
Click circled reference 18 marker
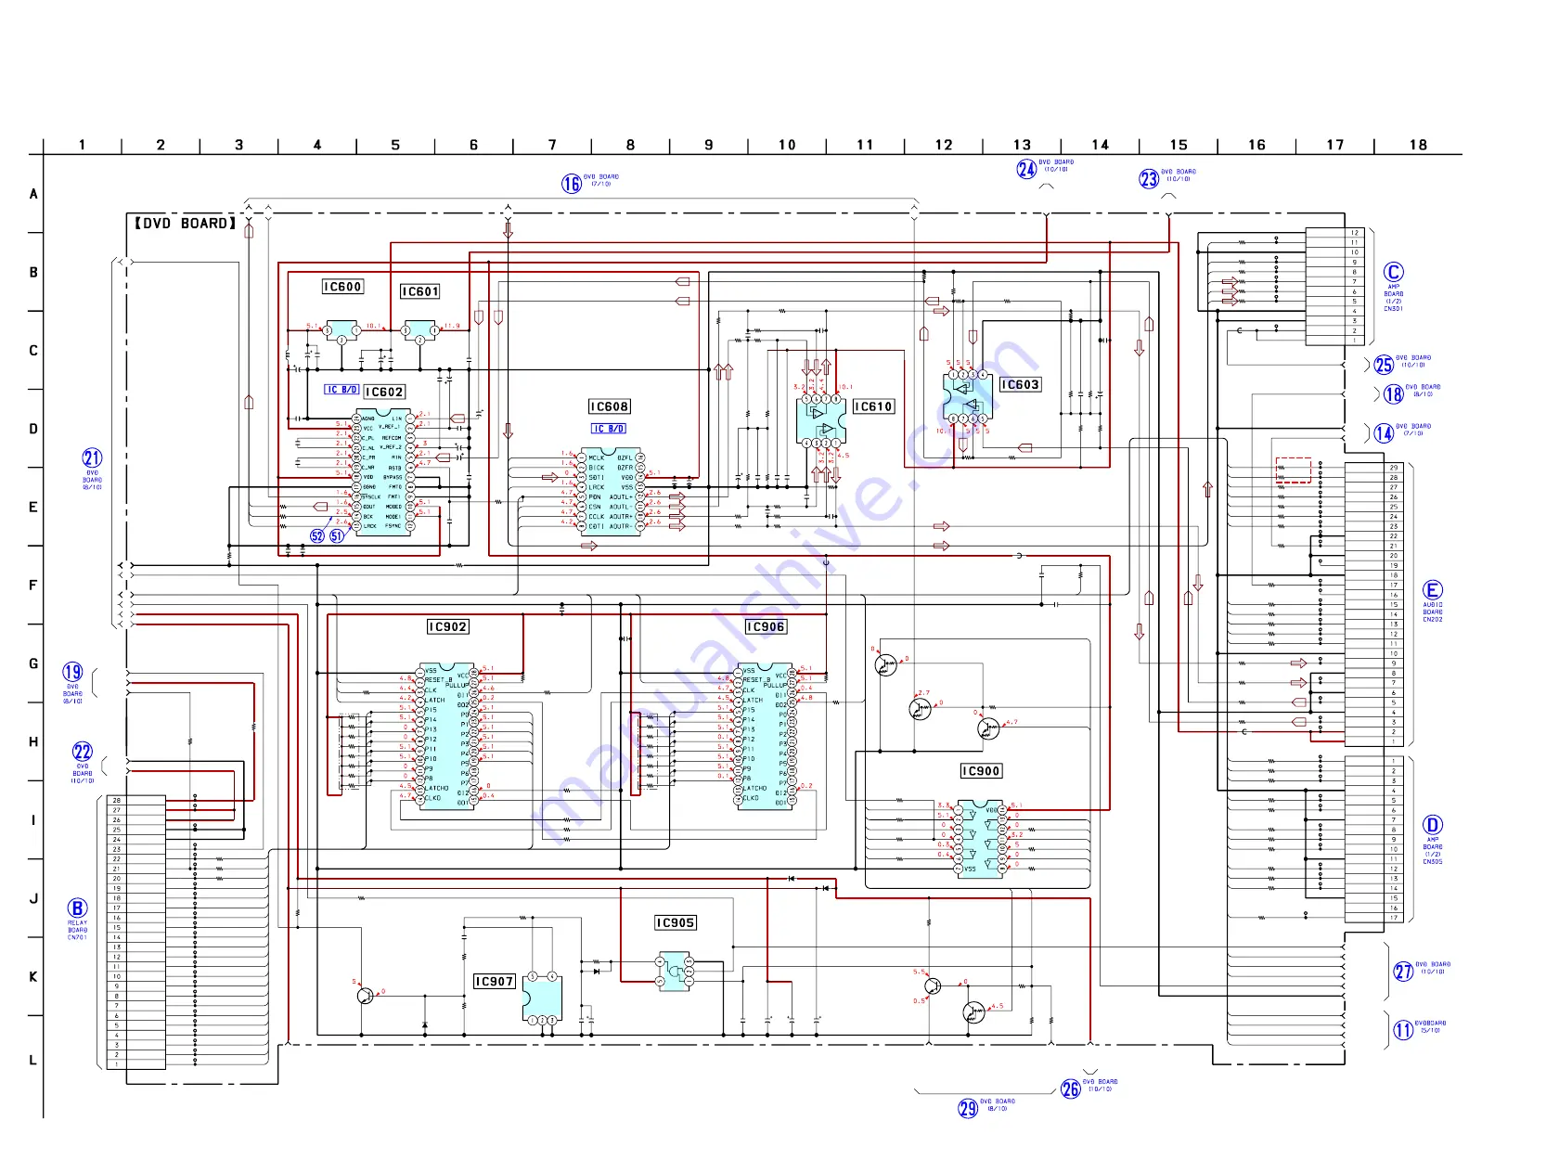(x=1394, y=394)
